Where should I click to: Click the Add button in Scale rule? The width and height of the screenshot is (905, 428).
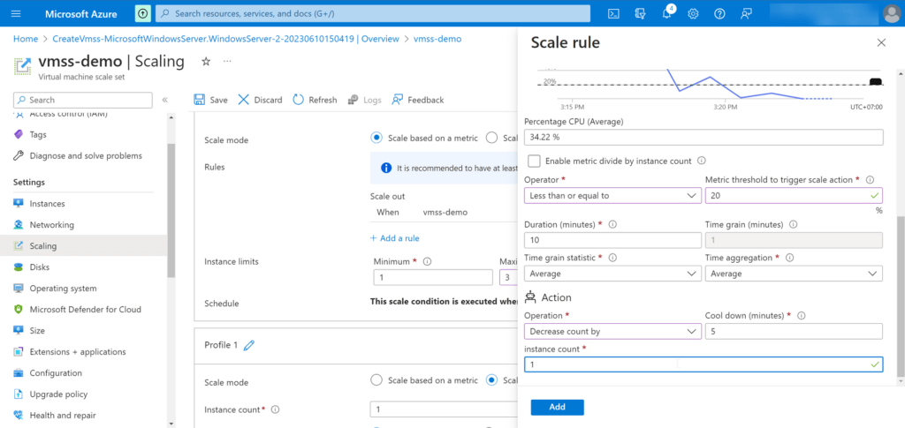(x=557, y=407)
